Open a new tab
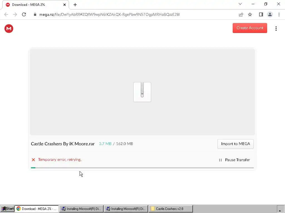This screenshot has height=213, width=285. [75, 5]
